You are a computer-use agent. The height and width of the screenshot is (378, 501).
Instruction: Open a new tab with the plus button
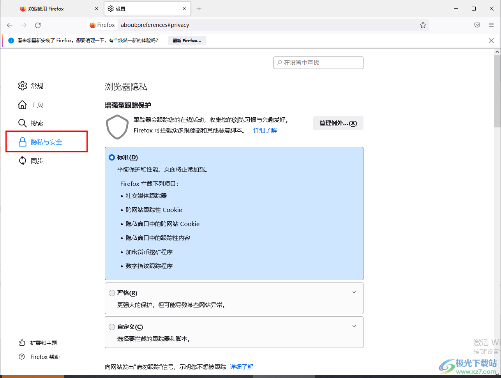[199, 9]
